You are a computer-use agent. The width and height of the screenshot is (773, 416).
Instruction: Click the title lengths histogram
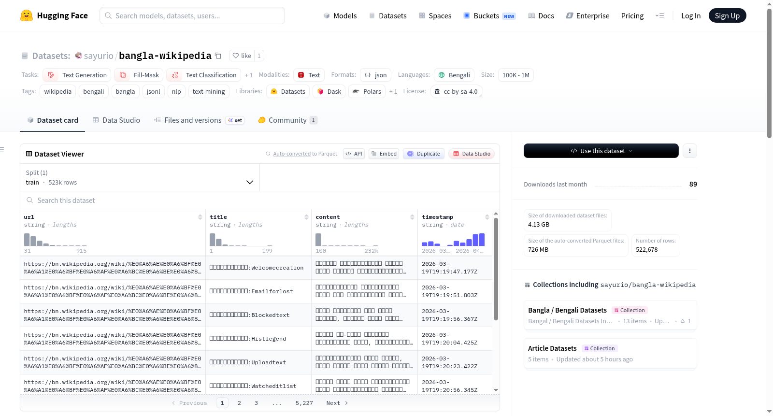(241, 240)
